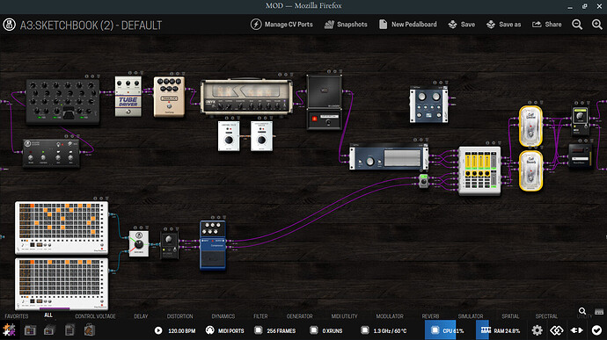Click the 0 XRUNS counter
This screenshot has width=607, height=340.
tap(326, 330)
